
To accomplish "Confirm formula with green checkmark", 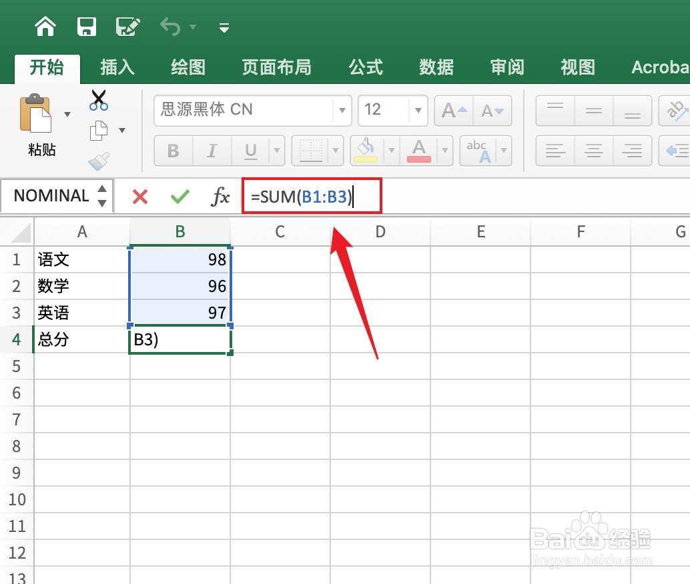I will (180, 197).
